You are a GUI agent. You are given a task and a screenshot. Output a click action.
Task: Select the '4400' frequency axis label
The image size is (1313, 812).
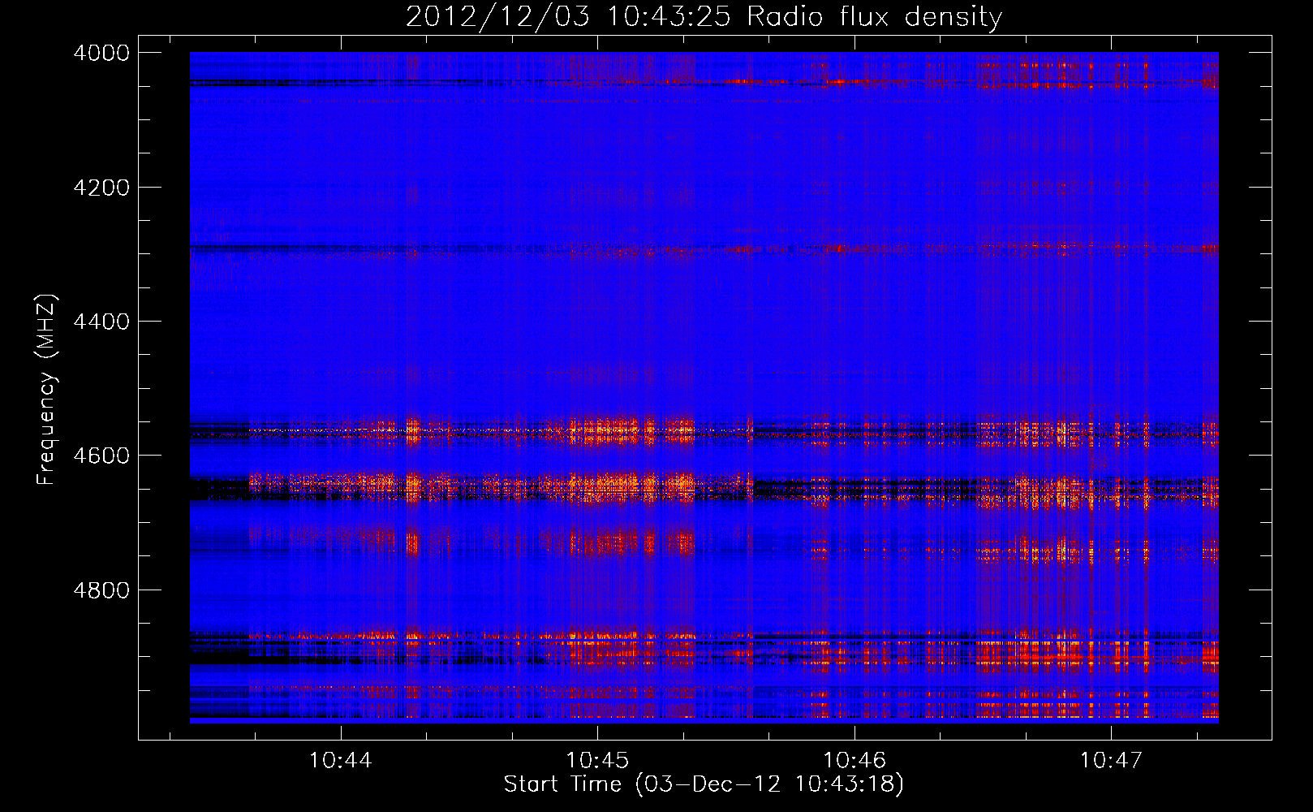pos(101,322)
